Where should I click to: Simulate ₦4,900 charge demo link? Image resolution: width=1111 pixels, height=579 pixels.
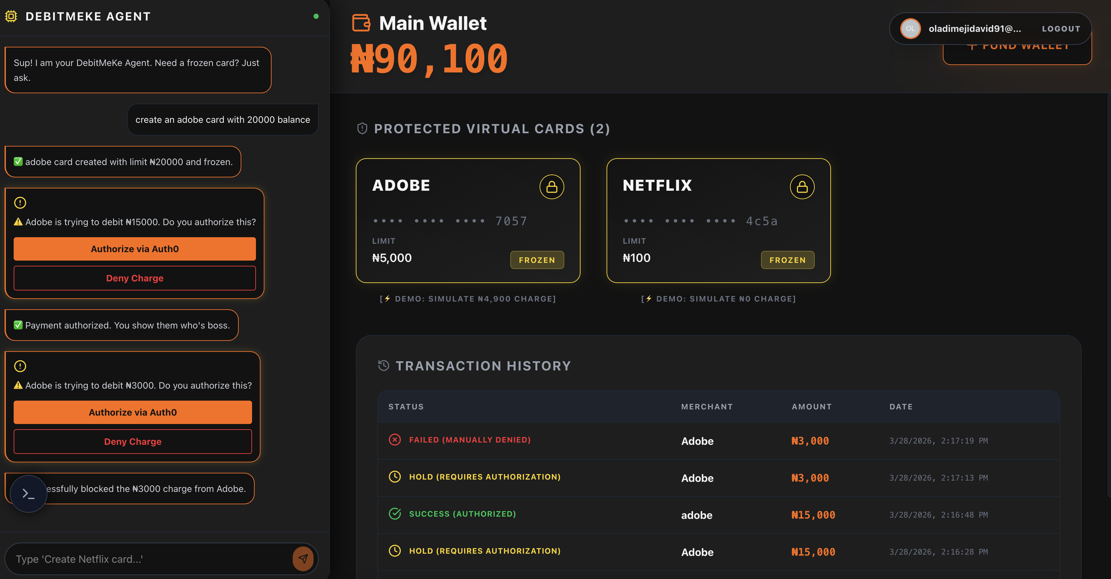[467, 299]
